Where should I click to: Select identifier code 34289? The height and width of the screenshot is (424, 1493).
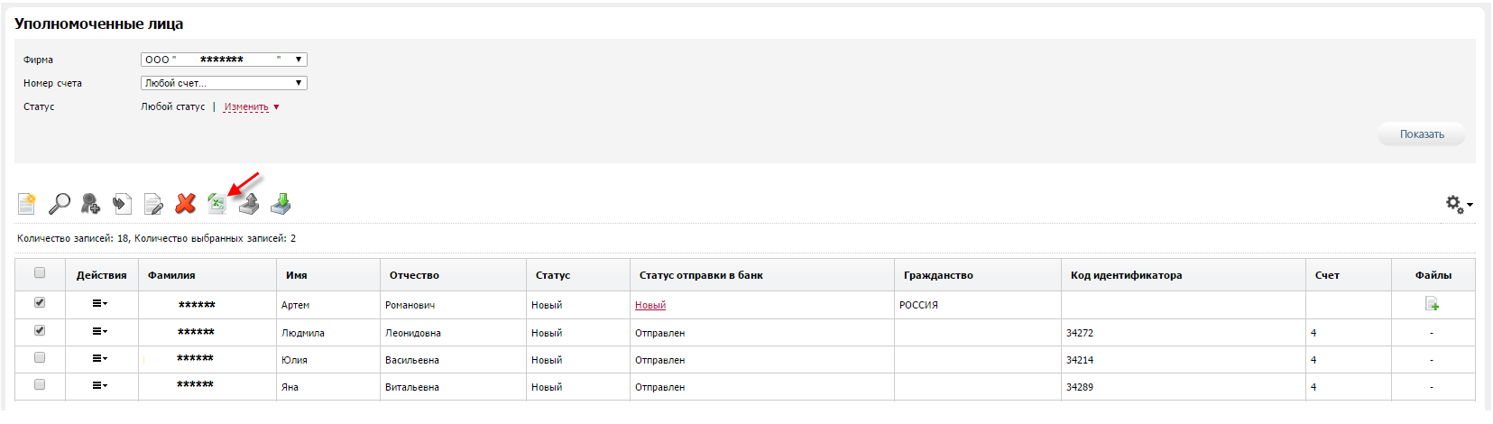[x=1080, y=387]
